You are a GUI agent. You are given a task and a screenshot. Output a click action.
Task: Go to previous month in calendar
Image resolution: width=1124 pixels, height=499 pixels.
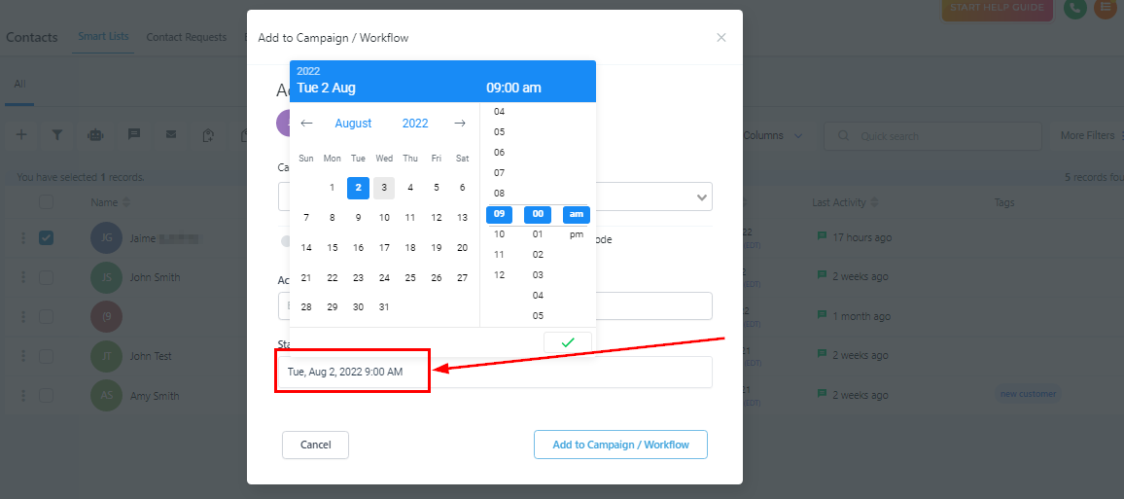(x=306, y=124)
